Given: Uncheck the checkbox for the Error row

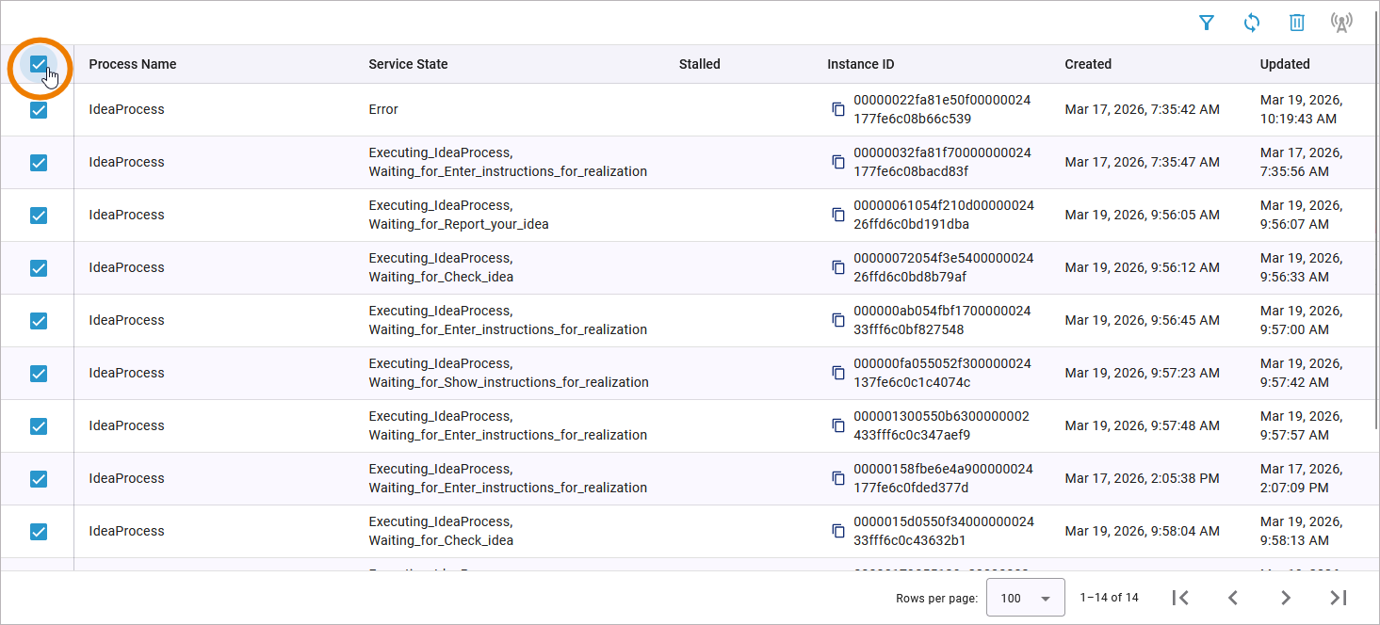Looking at the screenshot, I should click(39, 110).
